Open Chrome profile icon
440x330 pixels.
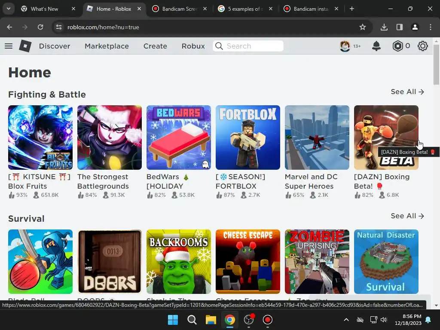tap(415, 27)
